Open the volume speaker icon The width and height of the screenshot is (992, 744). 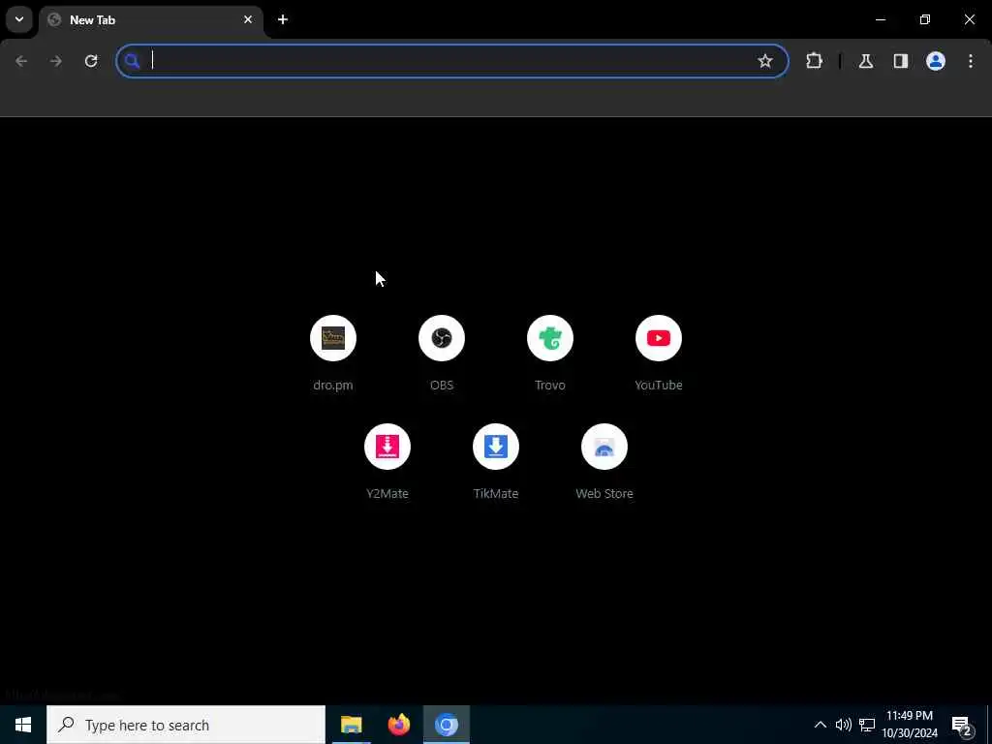click(x=843, y=725)
